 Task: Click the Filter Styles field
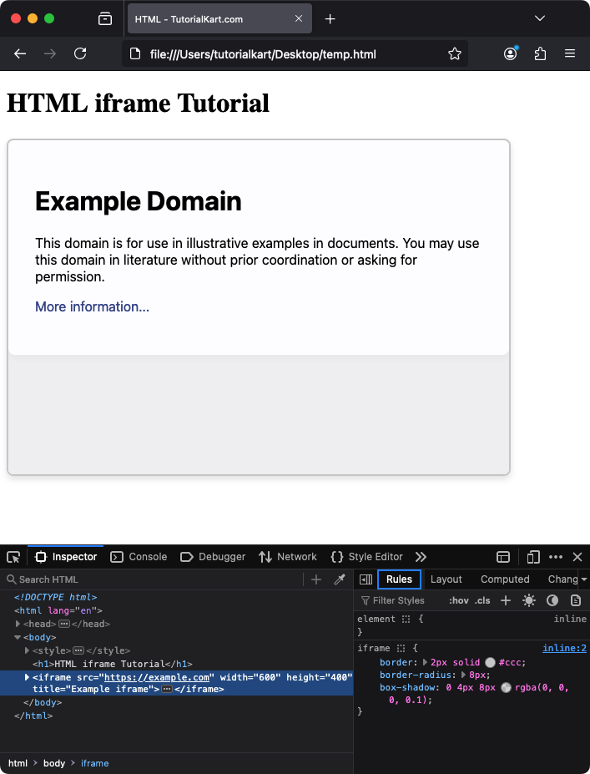[x=399, y=600]
